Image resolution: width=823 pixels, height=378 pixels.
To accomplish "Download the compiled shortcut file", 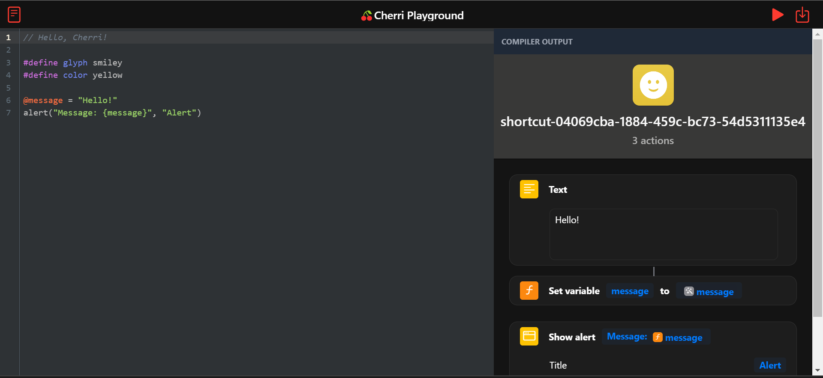I will coord(802,15).
